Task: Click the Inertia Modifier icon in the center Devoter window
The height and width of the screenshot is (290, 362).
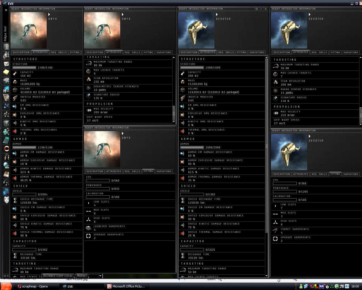Action: click(183, 99)
